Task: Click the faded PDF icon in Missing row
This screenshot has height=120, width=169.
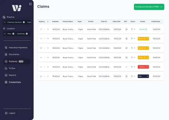Action: click(126, 67)
